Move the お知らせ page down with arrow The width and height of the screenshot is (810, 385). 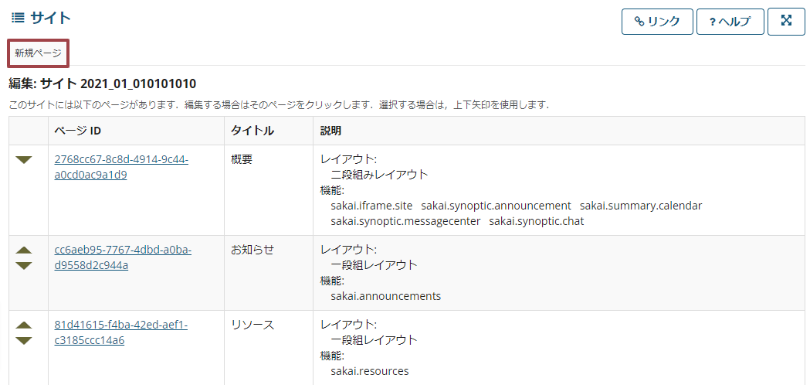(x=24, y=265)
